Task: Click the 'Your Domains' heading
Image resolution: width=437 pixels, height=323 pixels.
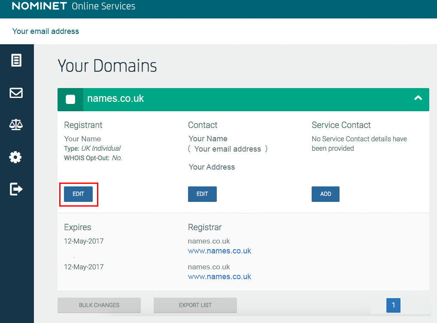Action: pyautogui.click(x=107, y=66)
